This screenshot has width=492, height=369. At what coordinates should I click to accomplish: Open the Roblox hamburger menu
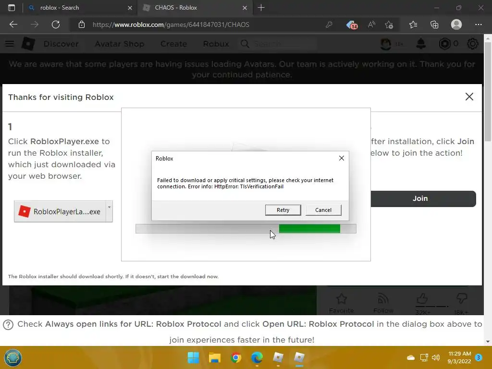tap(10, 44)
